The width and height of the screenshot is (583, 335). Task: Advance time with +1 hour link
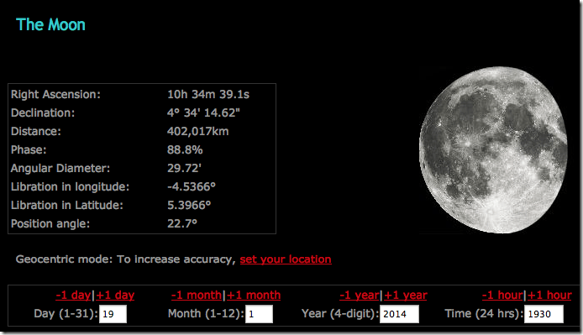pyautogui.click(x=549, y=296)
